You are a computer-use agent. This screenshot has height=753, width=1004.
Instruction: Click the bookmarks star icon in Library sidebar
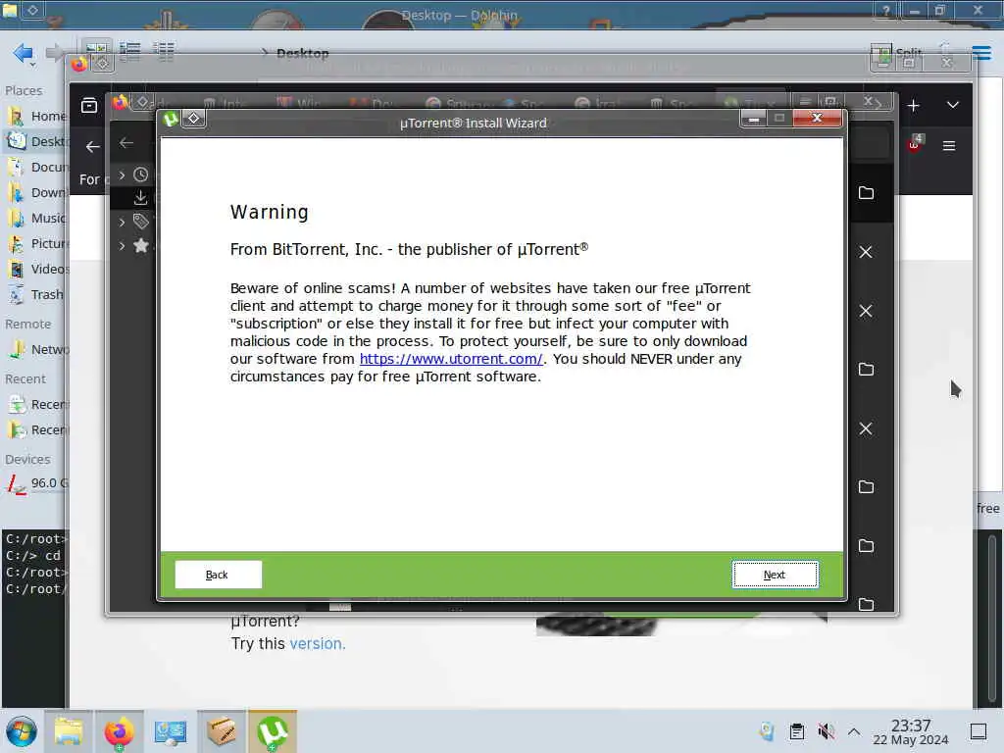(x=141, y=245)
